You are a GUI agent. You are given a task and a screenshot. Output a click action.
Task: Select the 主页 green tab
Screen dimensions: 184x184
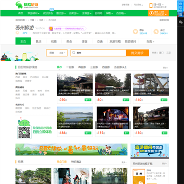(x=23, y=41)
